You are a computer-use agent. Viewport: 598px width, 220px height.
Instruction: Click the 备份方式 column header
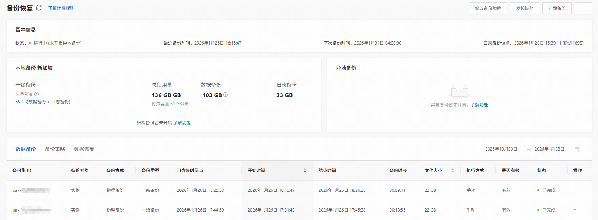click(115, 171)
